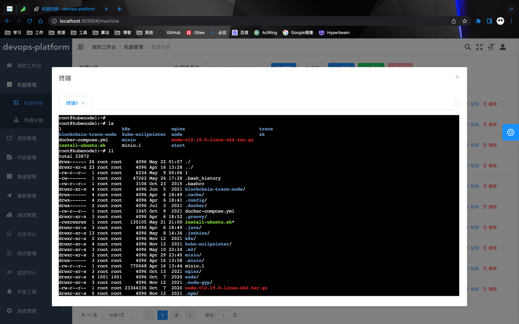Reload page with browser refresh icon
The height and width of the screenshot is (324, 519).
click(x=30, y=21)
